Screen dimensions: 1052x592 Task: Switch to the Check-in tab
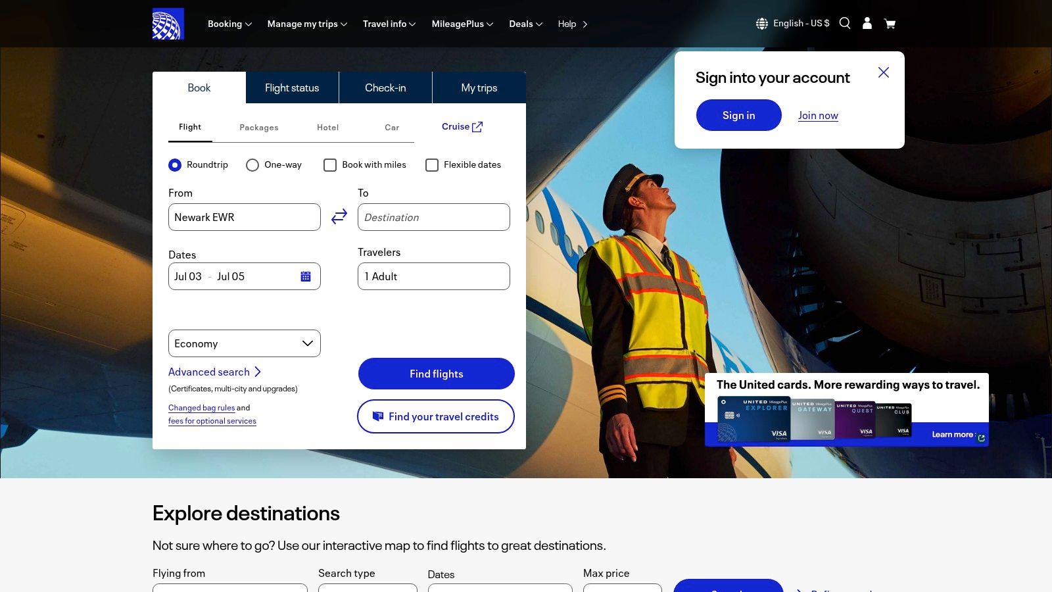tap(385, 87)
